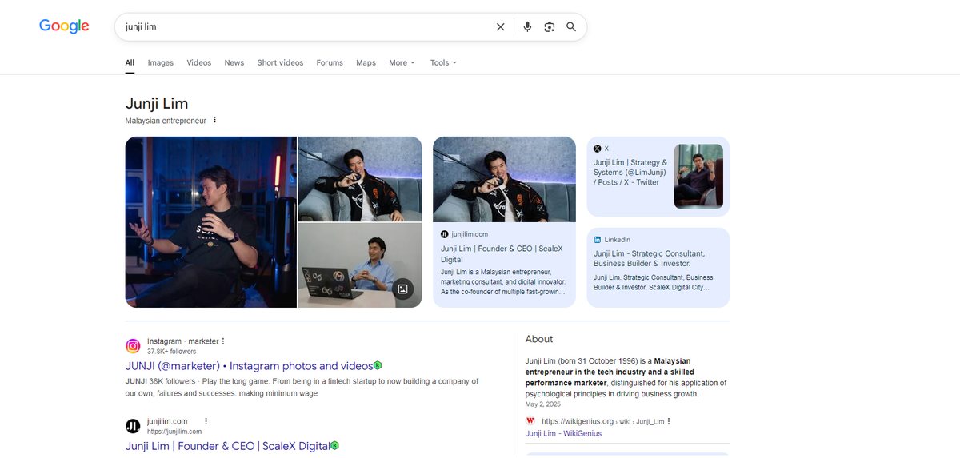Select the All tab
This screenshot has height=458, width=960.
(x=130, y=62)
